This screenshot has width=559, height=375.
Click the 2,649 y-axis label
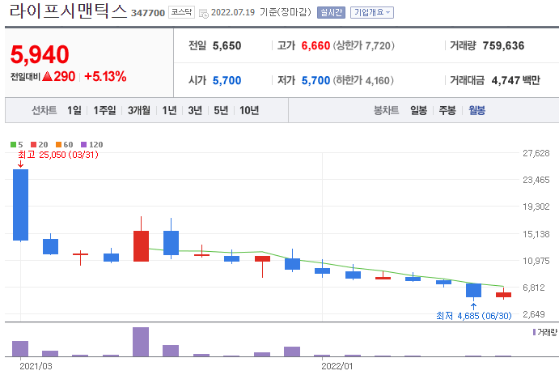click(x=534, y=314)
